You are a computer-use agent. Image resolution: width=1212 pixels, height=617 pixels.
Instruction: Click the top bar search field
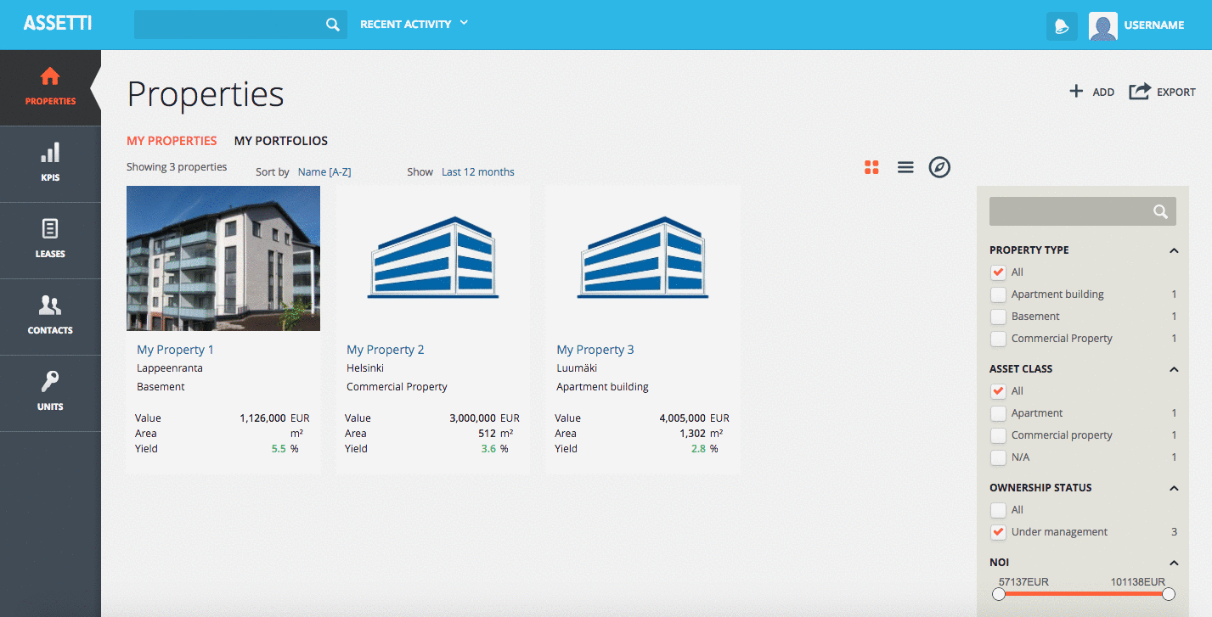click(x=229, y=25)
